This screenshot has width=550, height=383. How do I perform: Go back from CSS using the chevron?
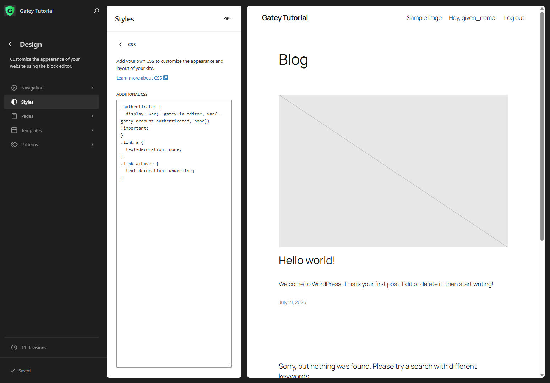click(121, 44)
